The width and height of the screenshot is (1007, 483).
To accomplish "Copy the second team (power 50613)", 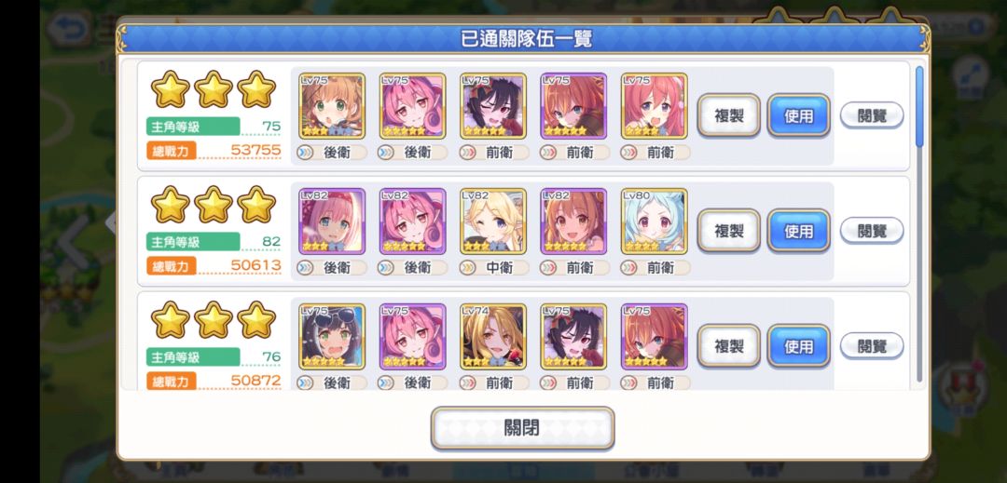I will coord(729,231).
